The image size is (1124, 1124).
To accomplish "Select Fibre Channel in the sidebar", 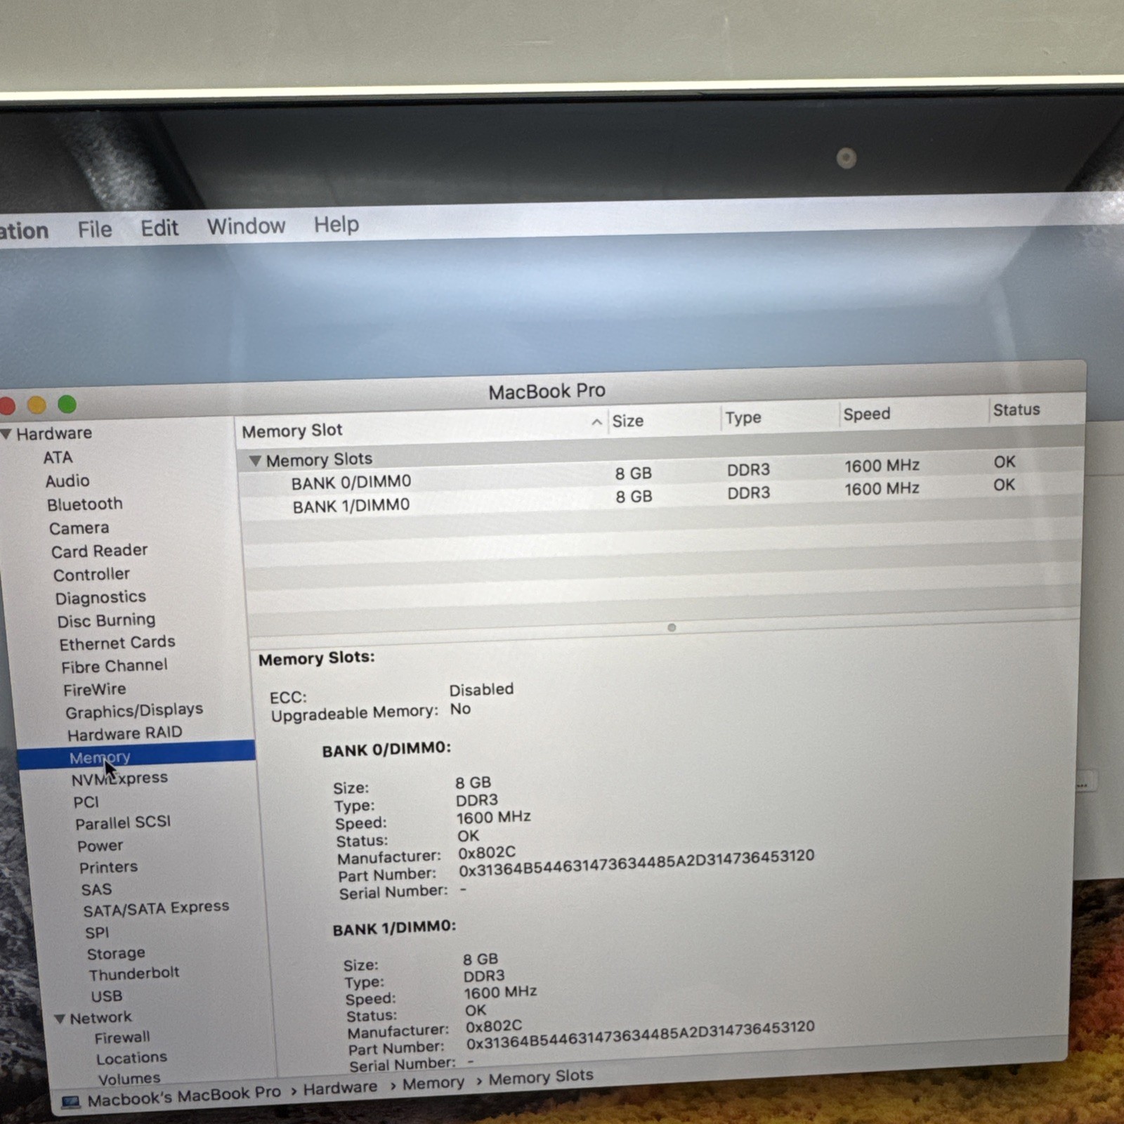I will point(115,666).
